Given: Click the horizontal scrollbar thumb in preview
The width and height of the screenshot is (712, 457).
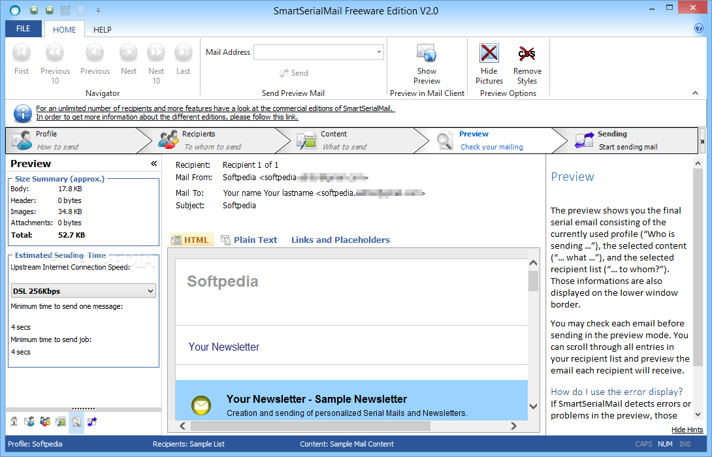Looking at the screenshot, I should pos(310,426).
